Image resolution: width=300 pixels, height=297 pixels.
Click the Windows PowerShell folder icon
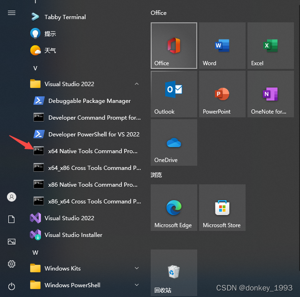tap(35, 285)
